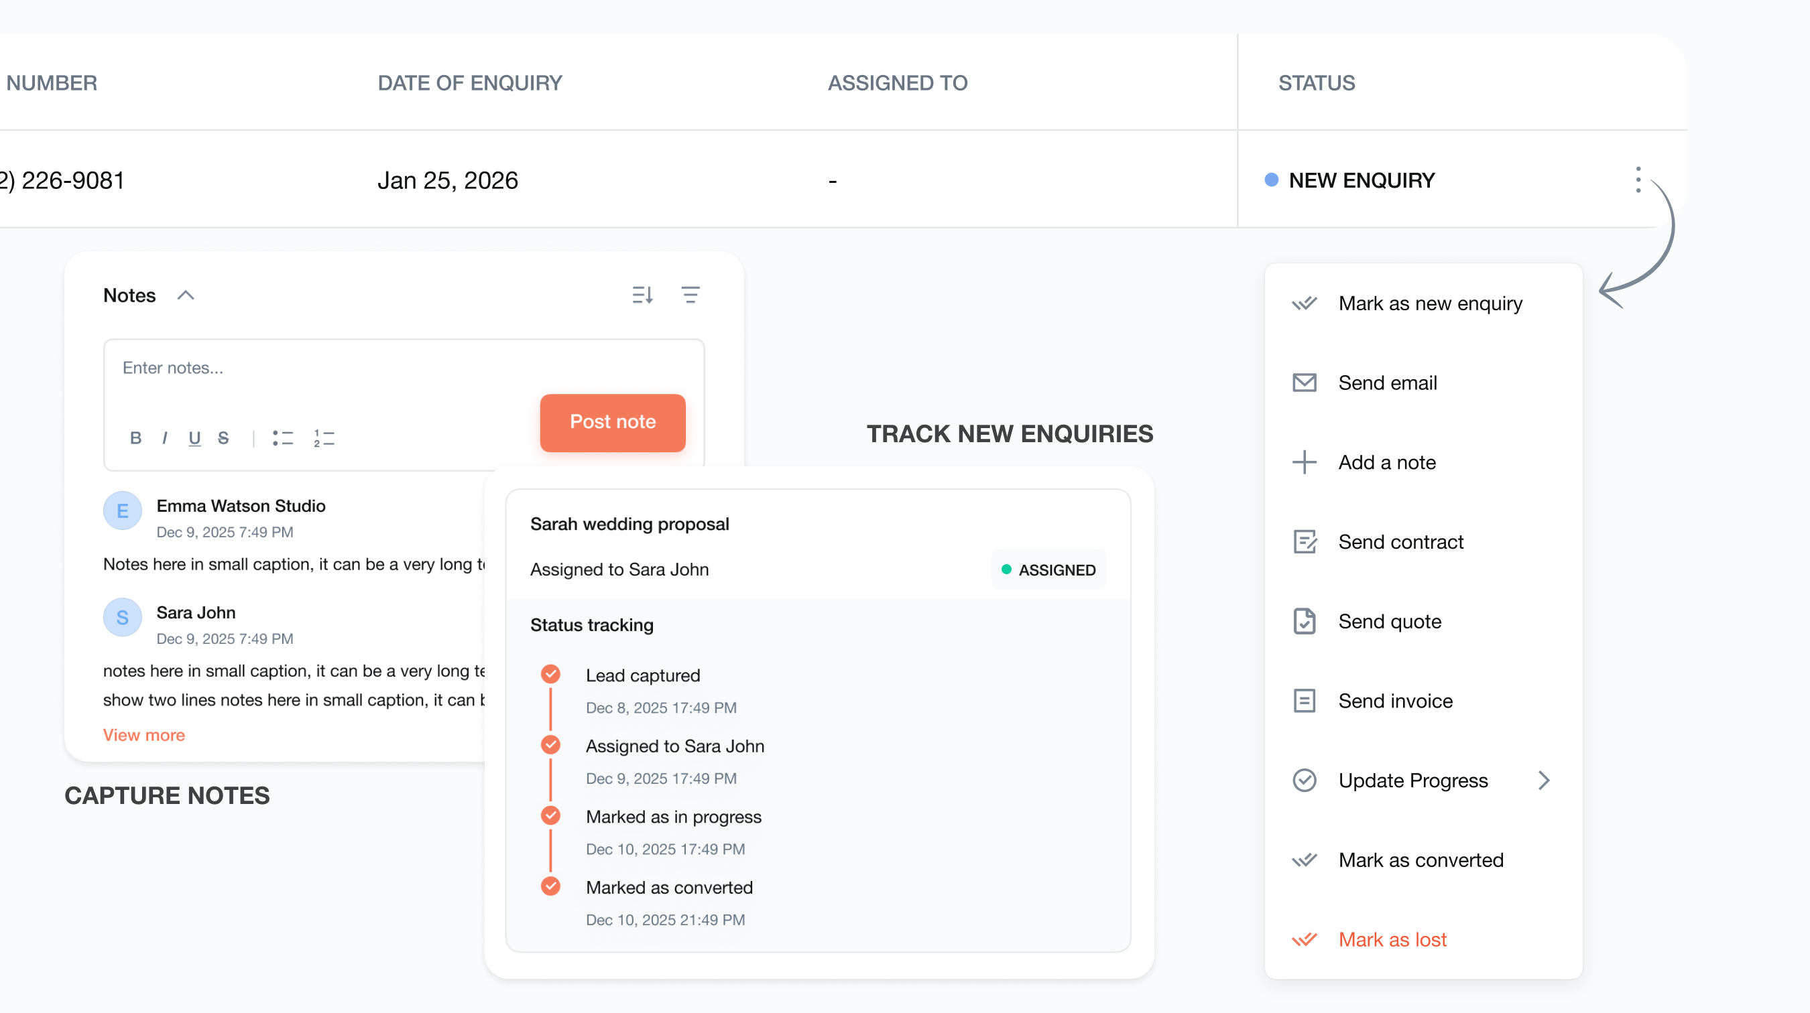Insert a numbered list
This screenshot has width=1810, height=1013.
click(324, 438)
